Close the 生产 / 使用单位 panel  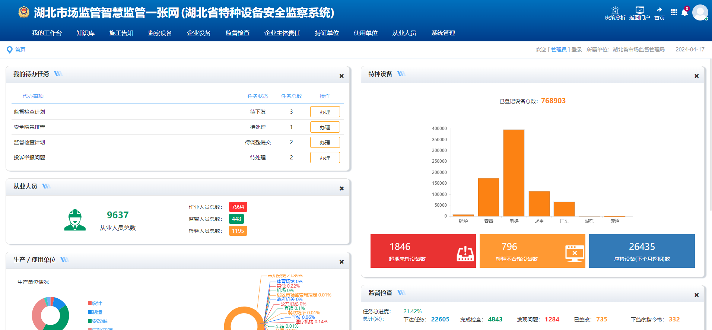[x=341, y=262]
